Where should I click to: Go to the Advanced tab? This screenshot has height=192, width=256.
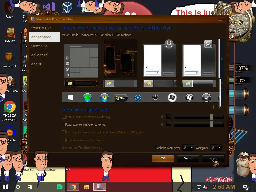tap(39, 55)
